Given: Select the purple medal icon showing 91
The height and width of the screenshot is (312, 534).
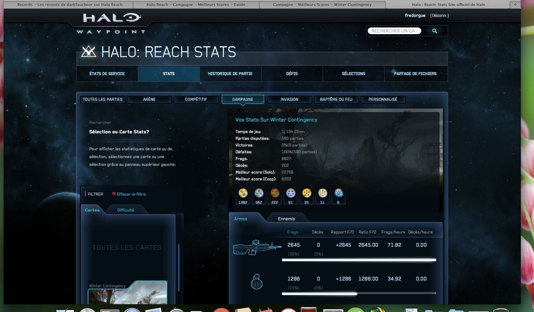Looking at the screenshot, I should tap(291, 193).
